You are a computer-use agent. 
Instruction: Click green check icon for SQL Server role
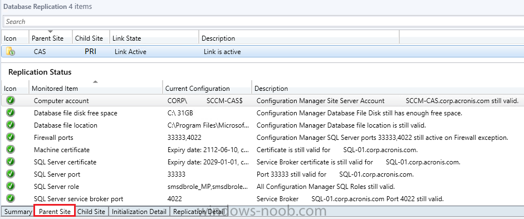[x=11, y=186]
